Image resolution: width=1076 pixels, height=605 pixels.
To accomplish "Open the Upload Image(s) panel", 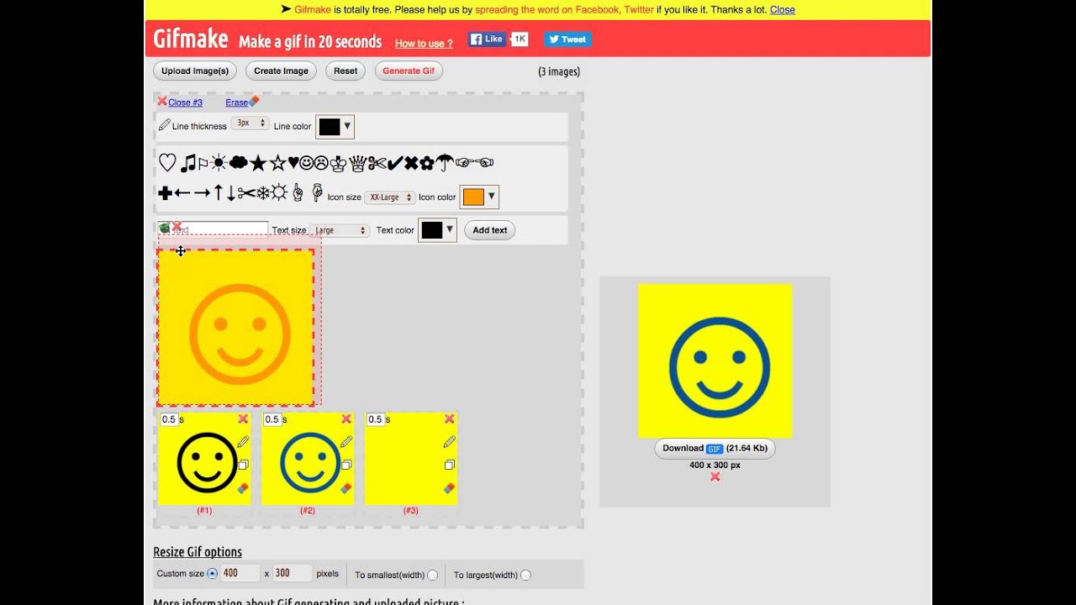I will click(x=194, y=71).
